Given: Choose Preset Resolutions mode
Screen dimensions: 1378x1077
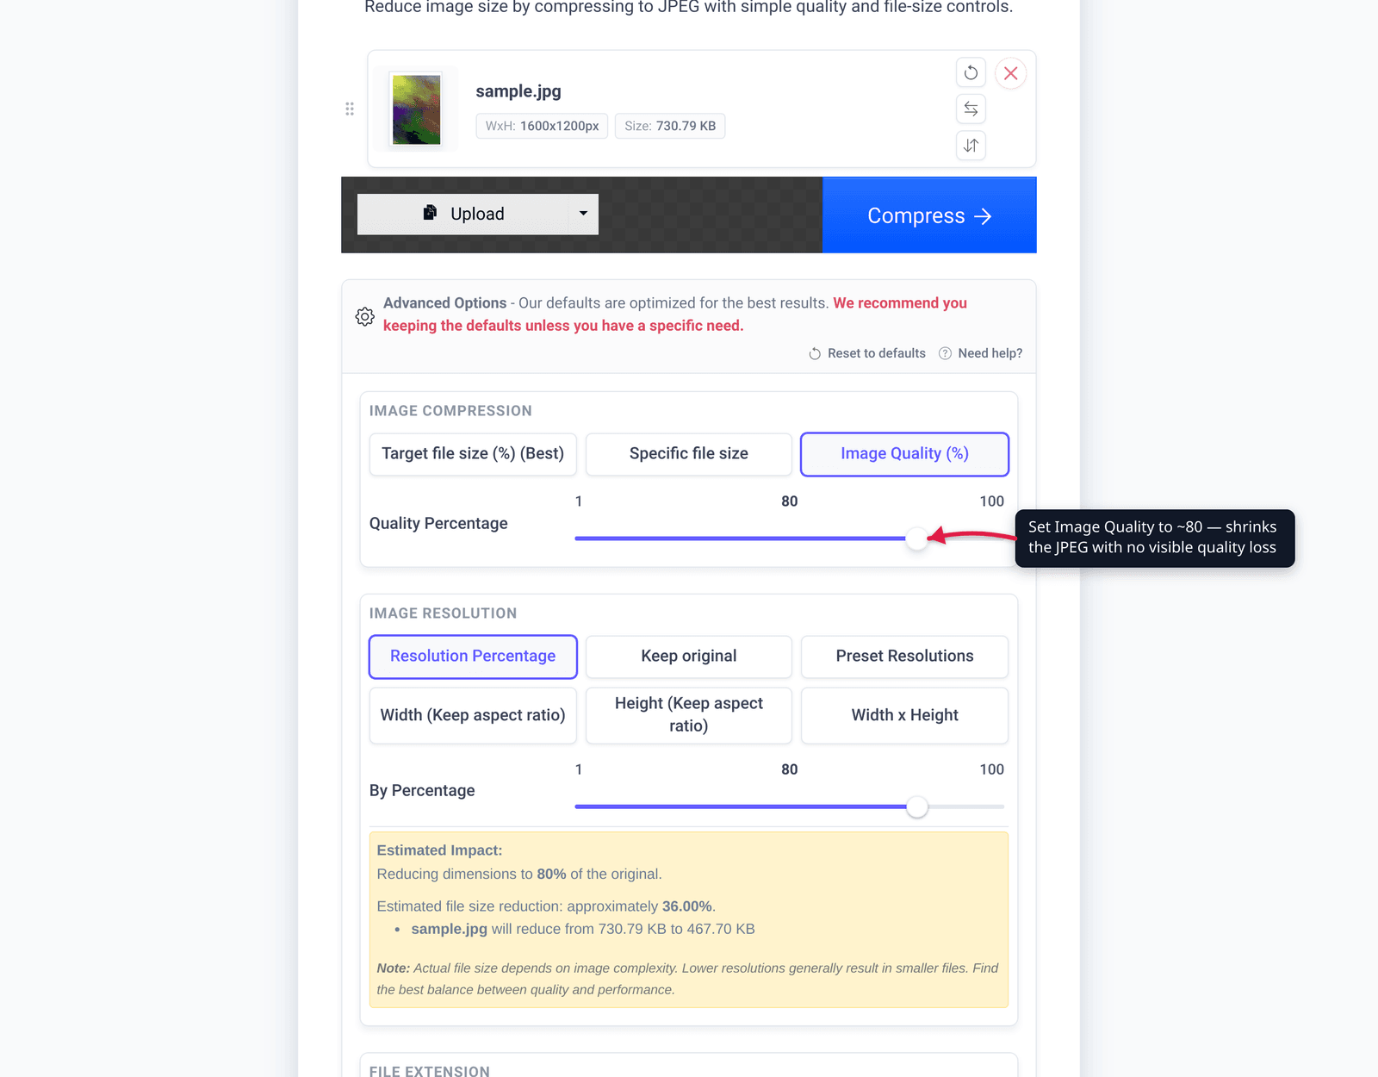Looking at the screenshot, I should click(x=904, y=657).
